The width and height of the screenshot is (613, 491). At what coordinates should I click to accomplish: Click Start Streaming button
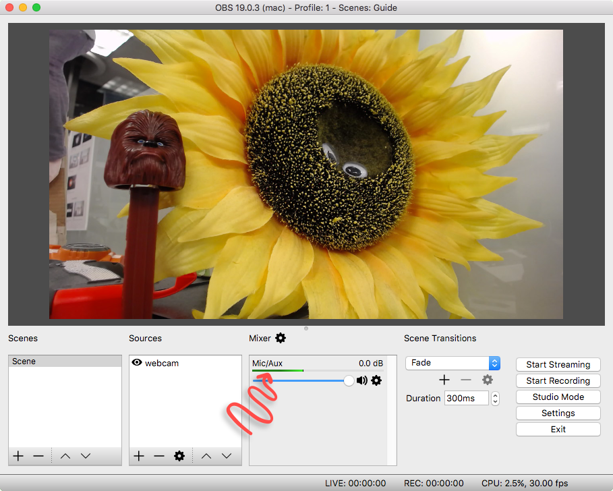click(x=558, y=364)
